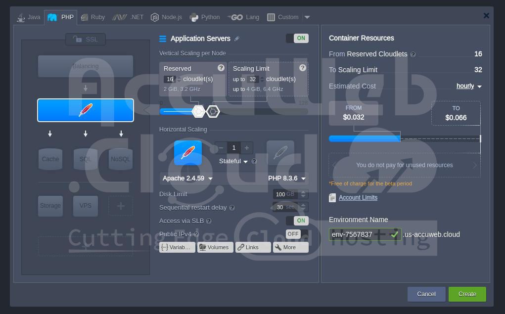Viewport: 505px width, 314px height.
Task: Switch to the Python tab
Action: [x=205, y=17]
